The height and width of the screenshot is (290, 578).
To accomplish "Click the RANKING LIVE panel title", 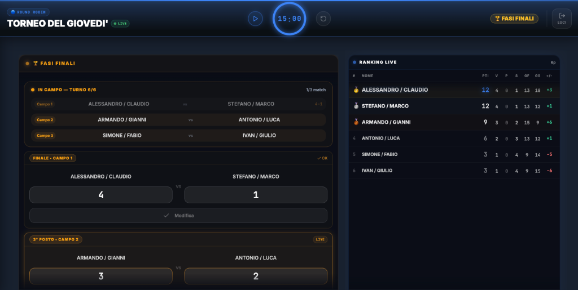I will [378, 62].
